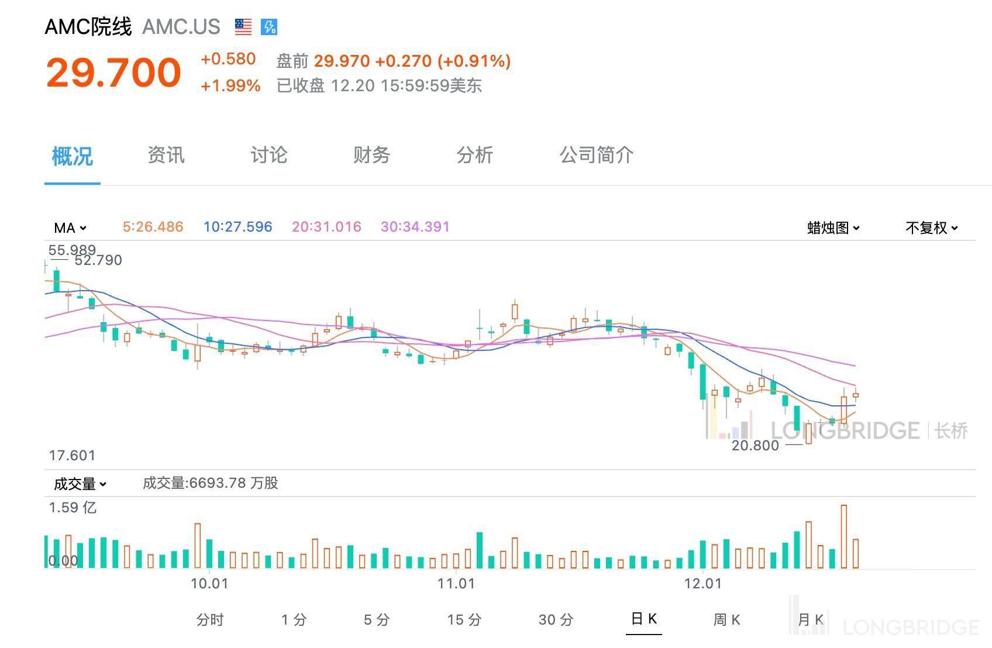This screenshot has height=648, width=992.
Task: Toggle the blue MA10 moving average line
Action: tap(237, 227)
